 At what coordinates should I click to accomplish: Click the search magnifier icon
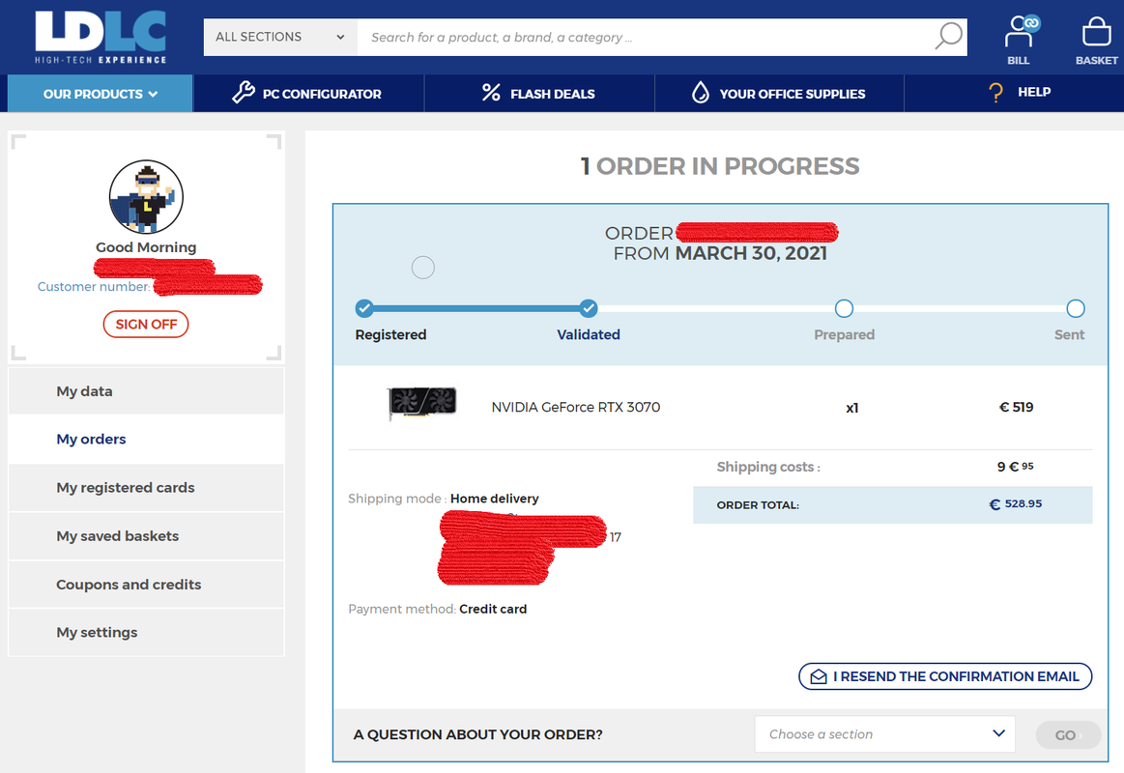(x=948, y=36)
